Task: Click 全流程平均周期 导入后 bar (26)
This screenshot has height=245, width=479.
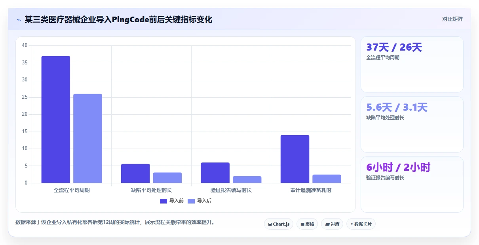Action: click(87, 138)
